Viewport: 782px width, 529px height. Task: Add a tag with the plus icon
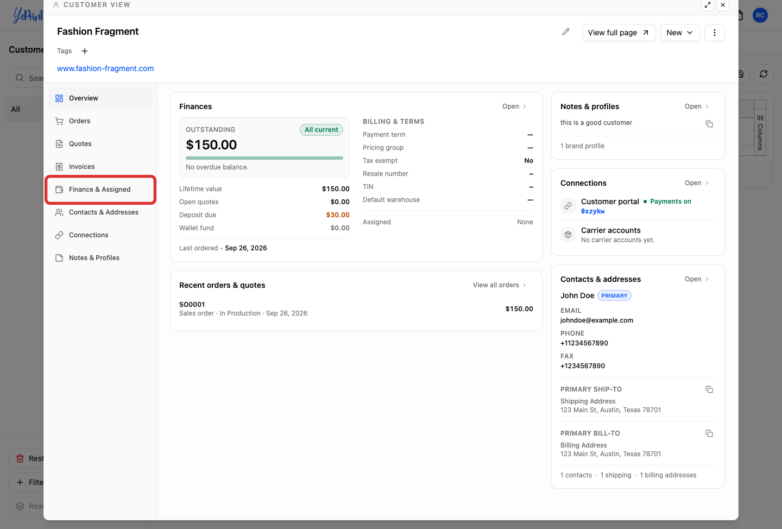(85, 51)
